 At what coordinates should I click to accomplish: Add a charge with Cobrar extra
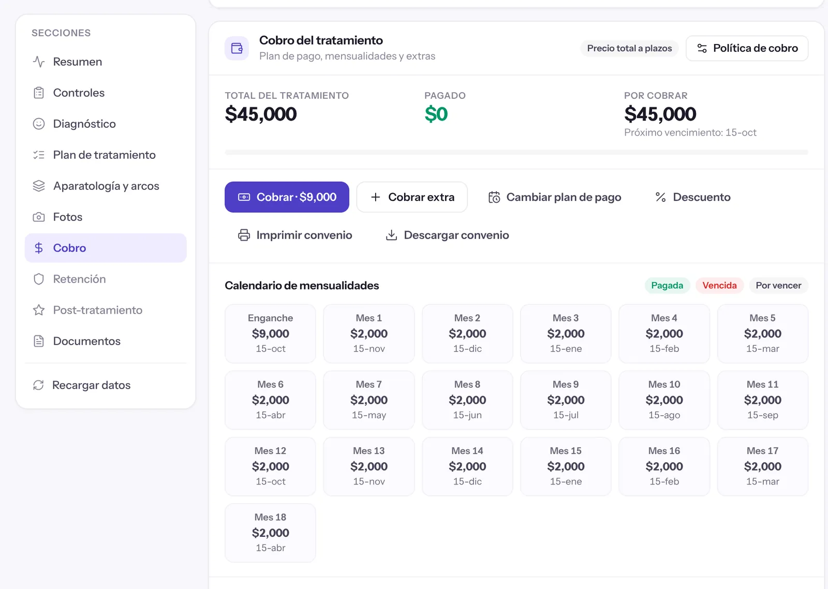(412, 197)
